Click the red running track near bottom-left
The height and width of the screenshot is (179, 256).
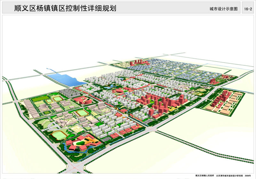tap(59, 135)
